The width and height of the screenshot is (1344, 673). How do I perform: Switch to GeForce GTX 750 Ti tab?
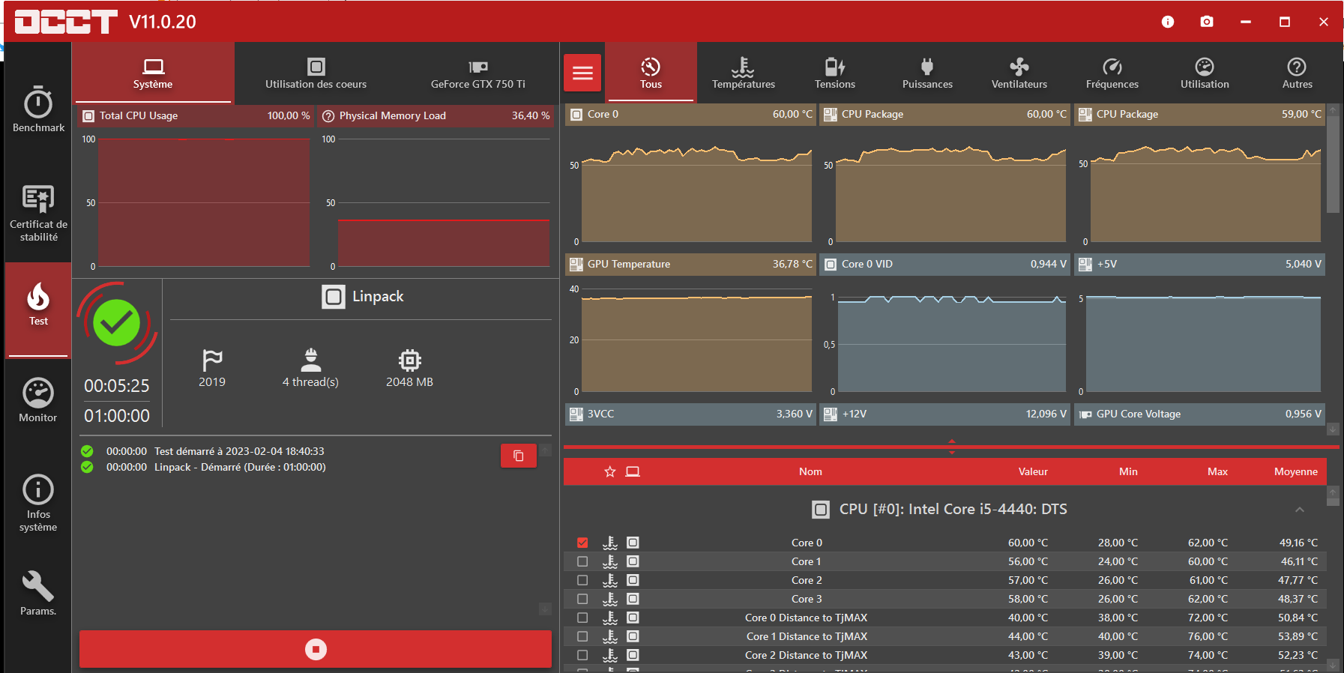(477, 73)
